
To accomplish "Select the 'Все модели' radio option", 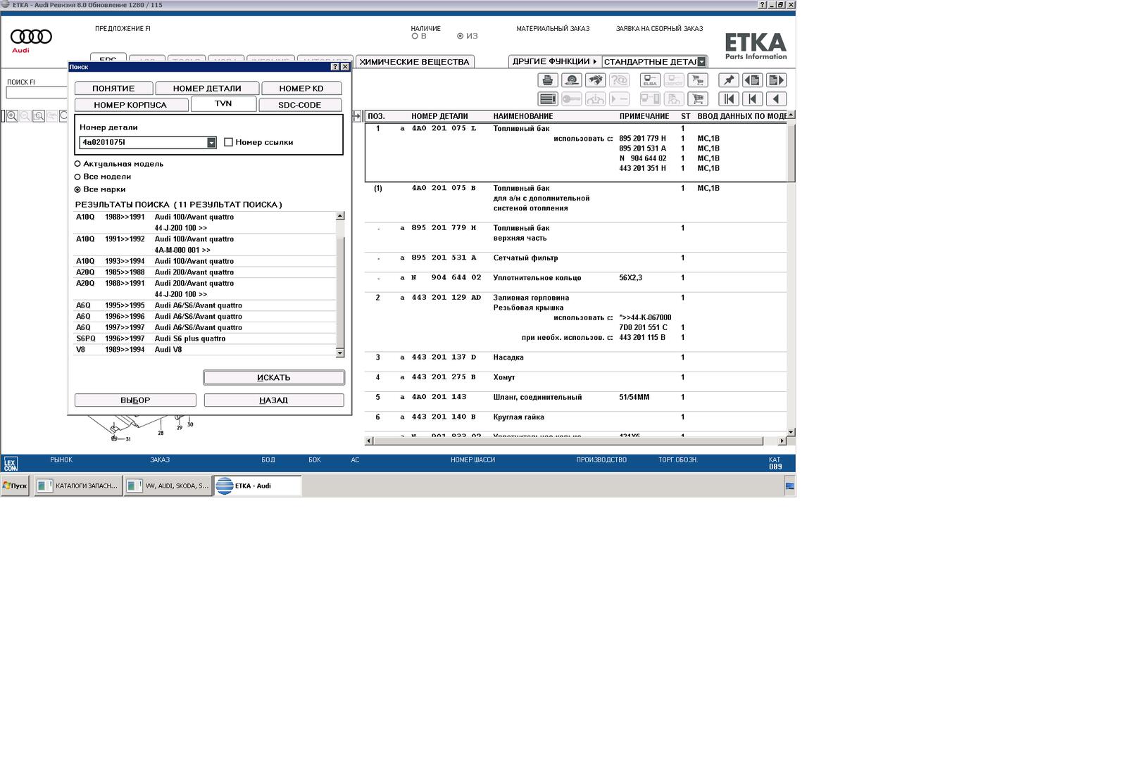I will [78, 177].
